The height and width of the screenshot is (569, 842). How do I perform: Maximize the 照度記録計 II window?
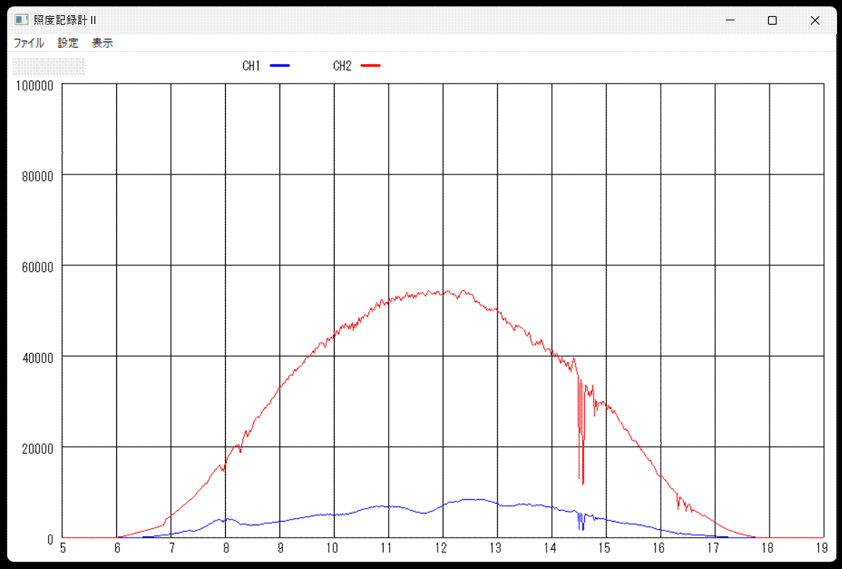772,20
